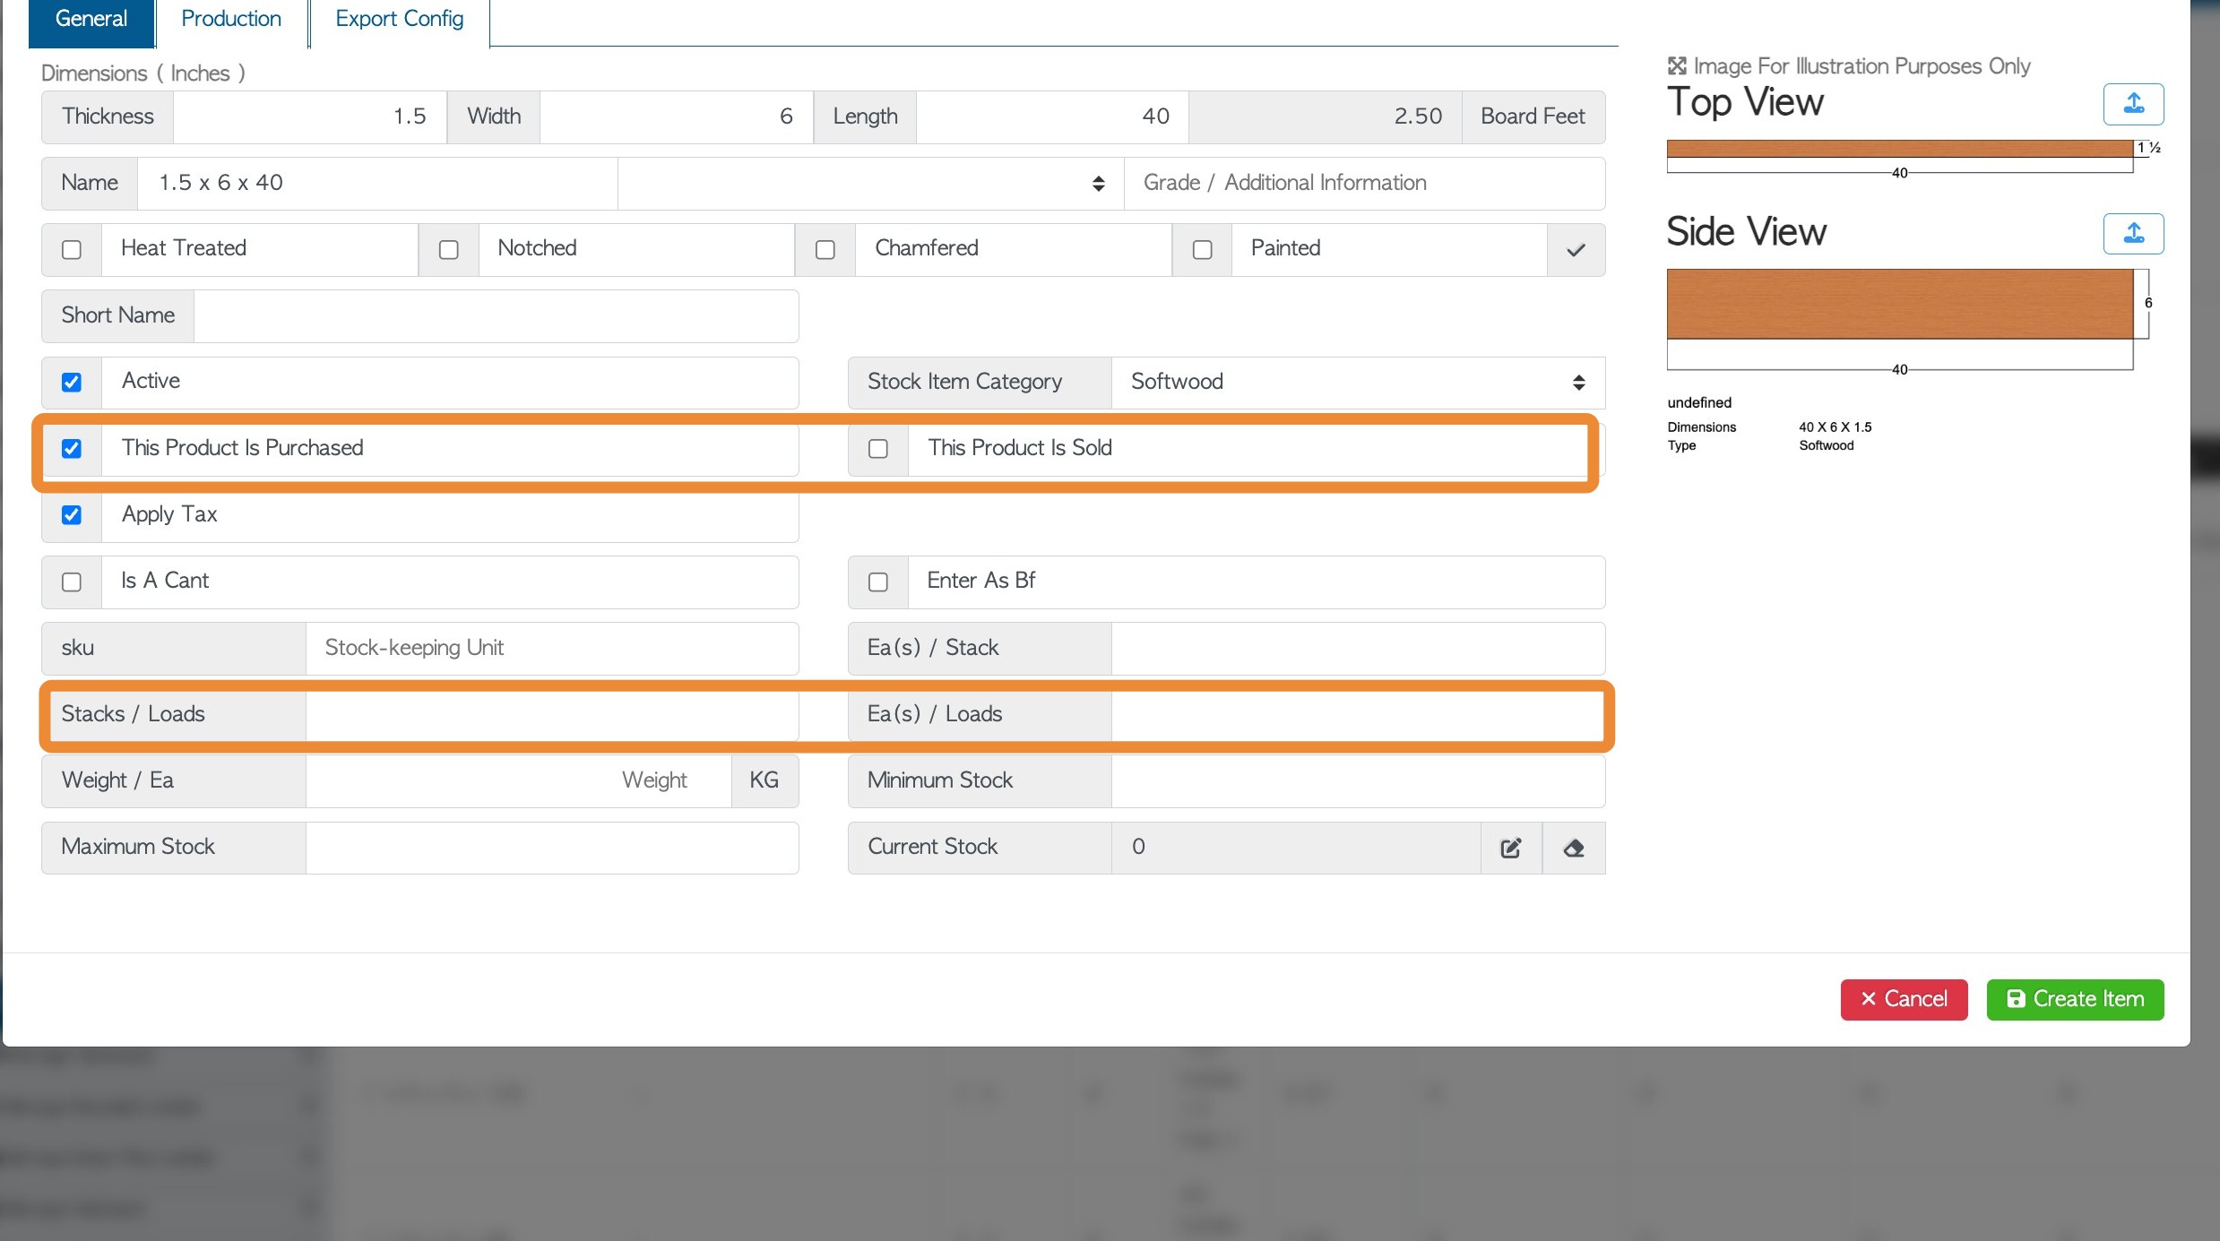The width and height of the screenshot is (2220, 1241).
Task: Open the dropdown next to Name field
Action: click(x=869, y=184)
